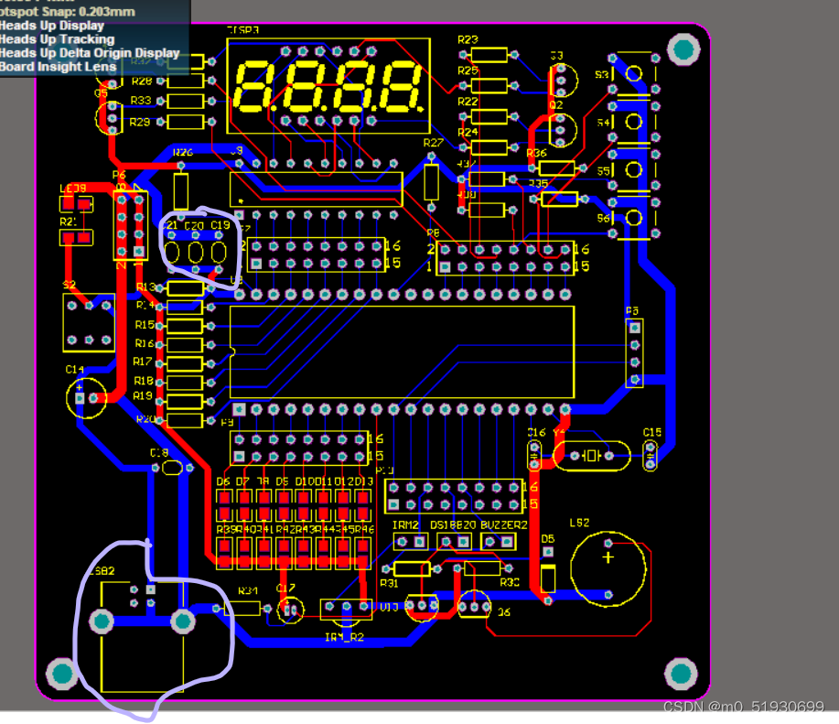Select the DS18B20 connector
Image resolution: width=839 pixels, height=724 pixels.
pos(455,542)
